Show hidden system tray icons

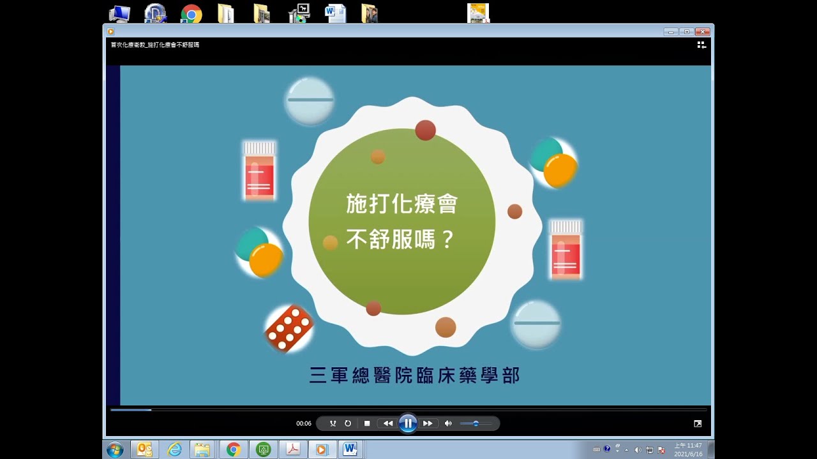point(626,449)
